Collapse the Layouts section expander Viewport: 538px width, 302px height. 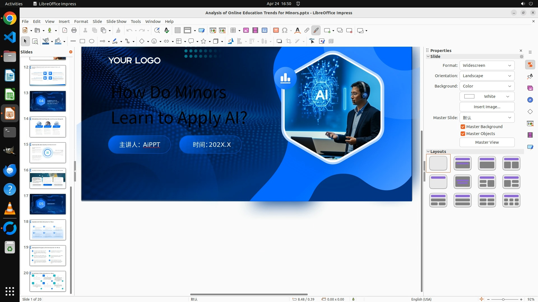pos(428,152)
